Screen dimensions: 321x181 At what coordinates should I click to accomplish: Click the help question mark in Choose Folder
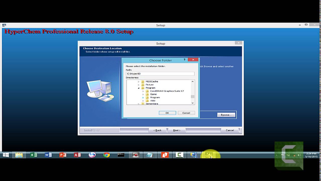click(184, 60)
